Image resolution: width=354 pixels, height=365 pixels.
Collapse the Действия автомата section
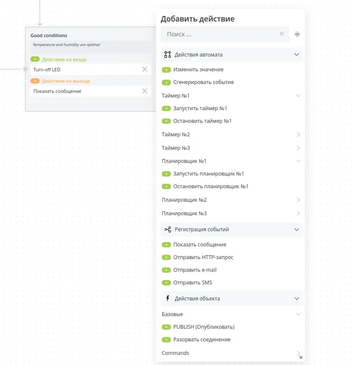[x=296, y=55]
